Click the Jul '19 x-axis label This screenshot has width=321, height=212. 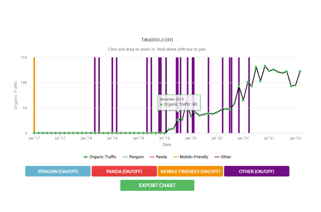[165, 138]
